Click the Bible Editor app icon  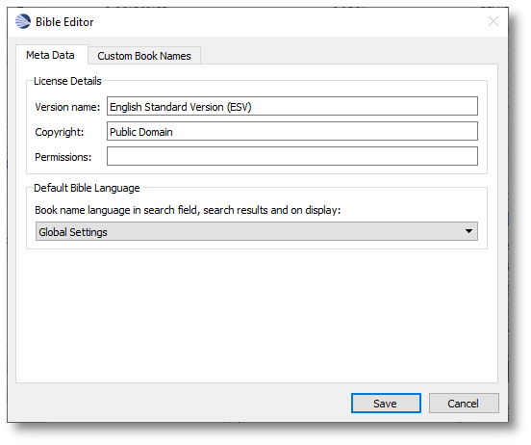23,22
